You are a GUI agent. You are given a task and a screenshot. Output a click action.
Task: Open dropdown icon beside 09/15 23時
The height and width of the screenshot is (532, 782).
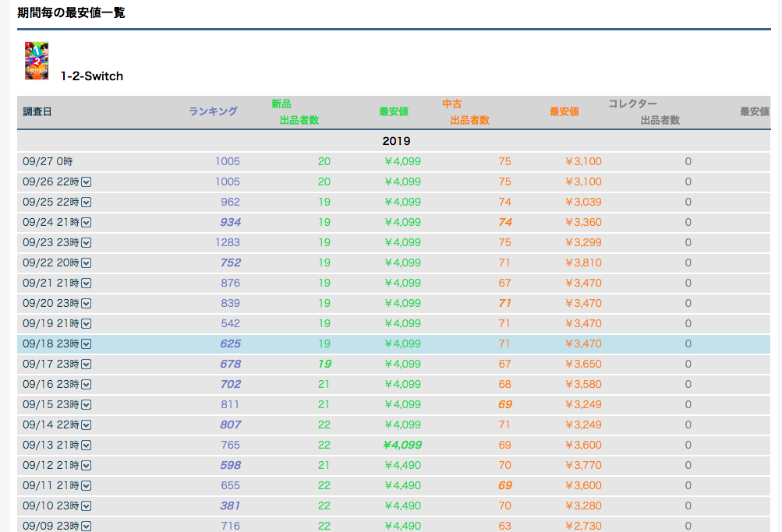pyautogui.click(x=87, y=405)
